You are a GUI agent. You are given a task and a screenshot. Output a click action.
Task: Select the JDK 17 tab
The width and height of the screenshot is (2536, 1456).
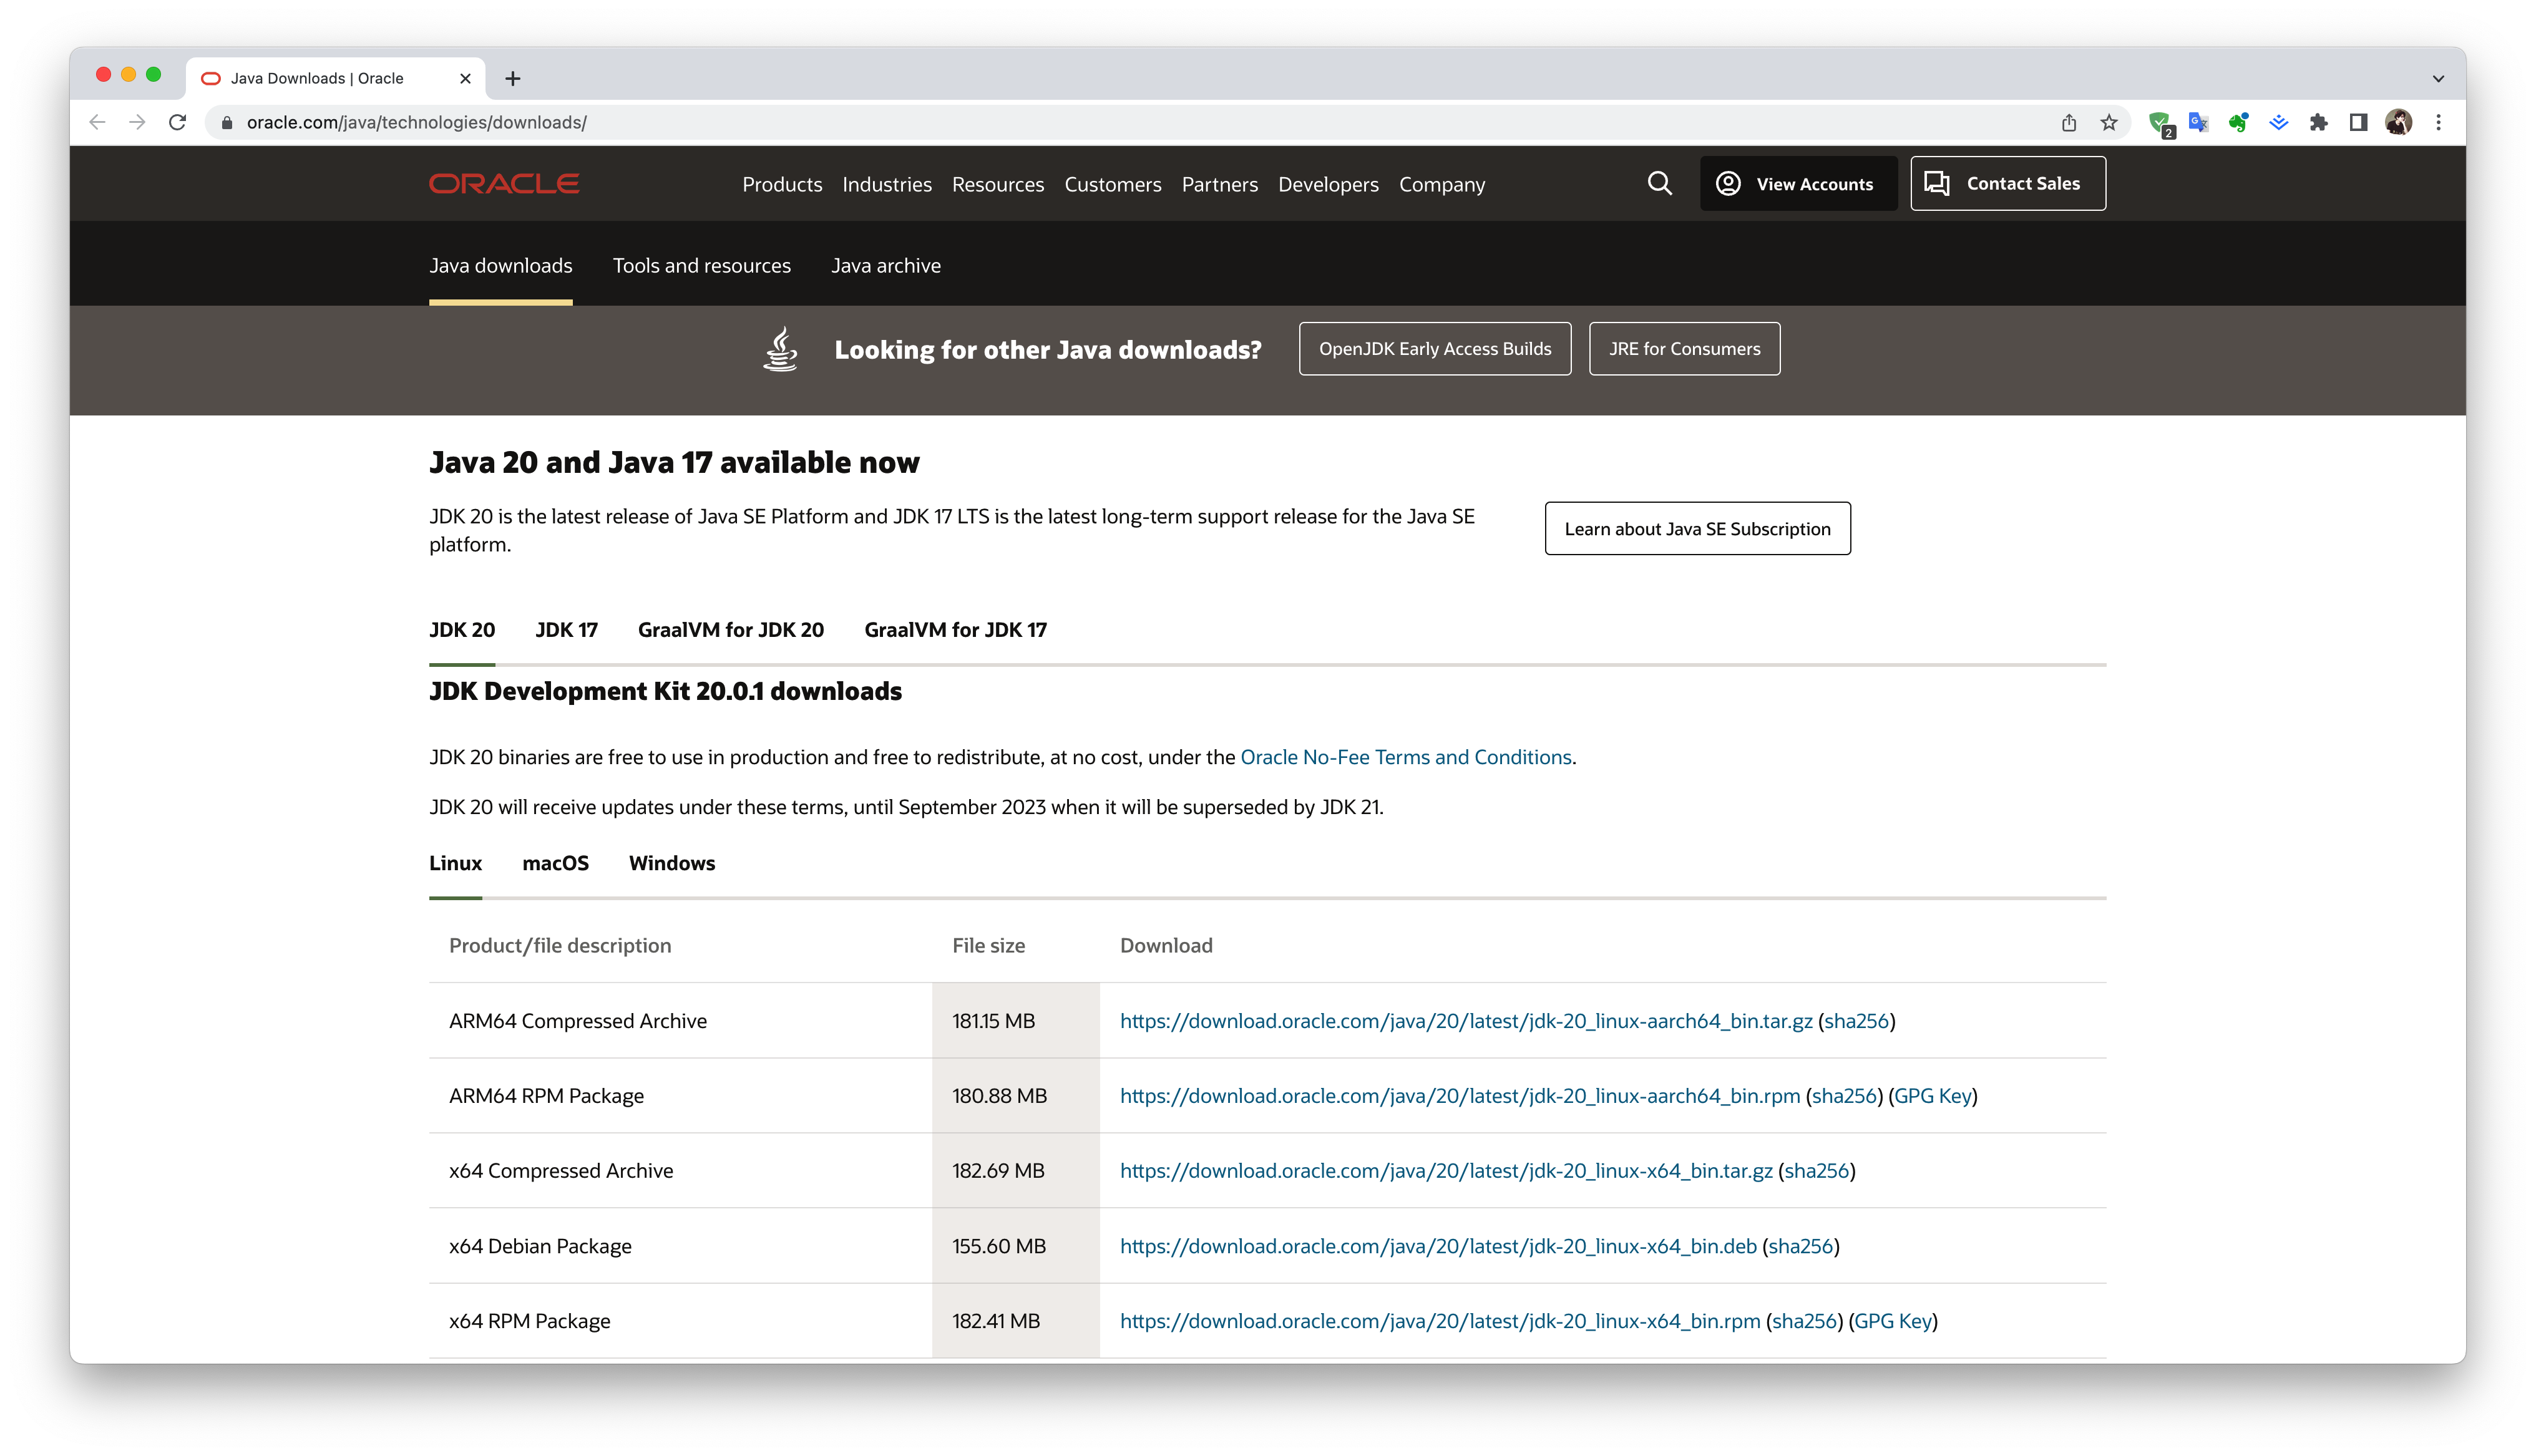coord(566,629)
